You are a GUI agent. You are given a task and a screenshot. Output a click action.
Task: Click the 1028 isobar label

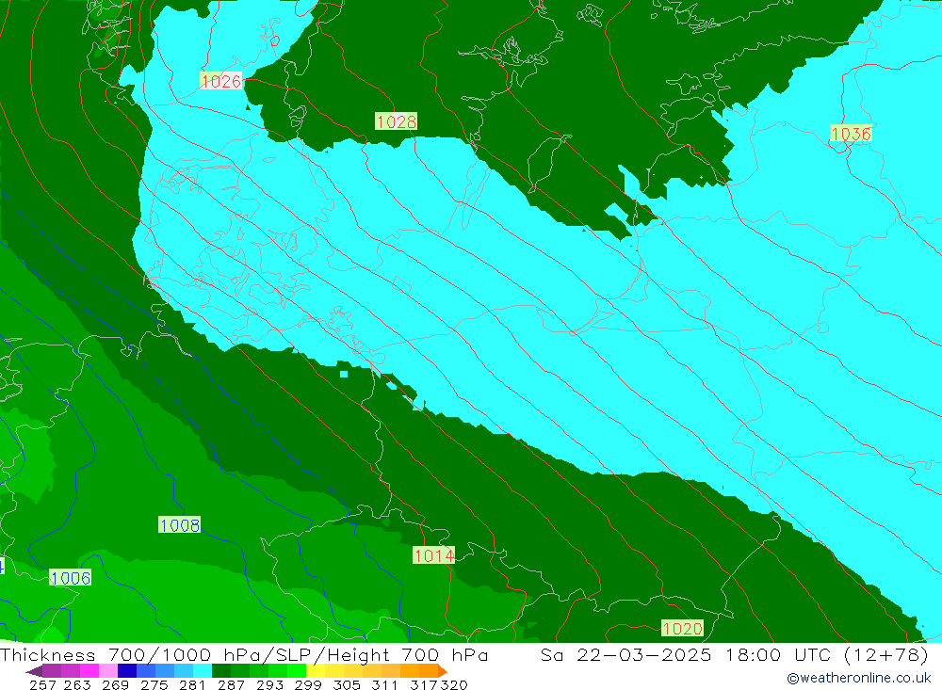(x=396, y=122)
